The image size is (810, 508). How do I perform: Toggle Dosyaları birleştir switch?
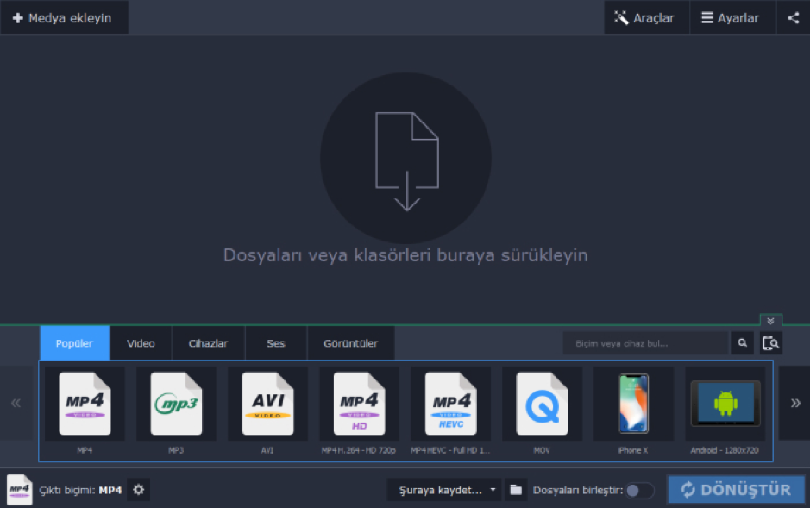(639, 490)
